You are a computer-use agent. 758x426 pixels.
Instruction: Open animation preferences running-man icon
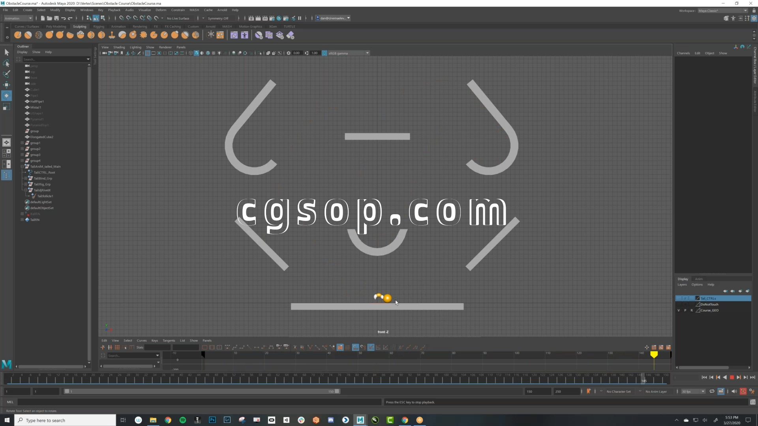752,391
